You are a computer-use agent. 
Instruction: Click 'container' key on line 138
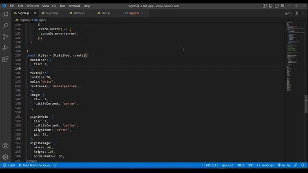(x=38, y=60)
